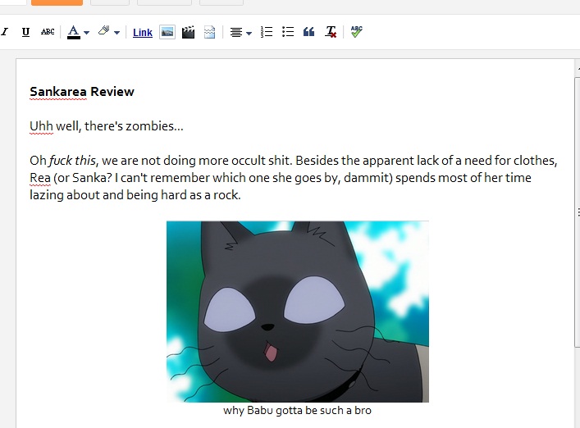
Task: Create a bulleted list
Action: pyautogui.click(x=288, y=32)
